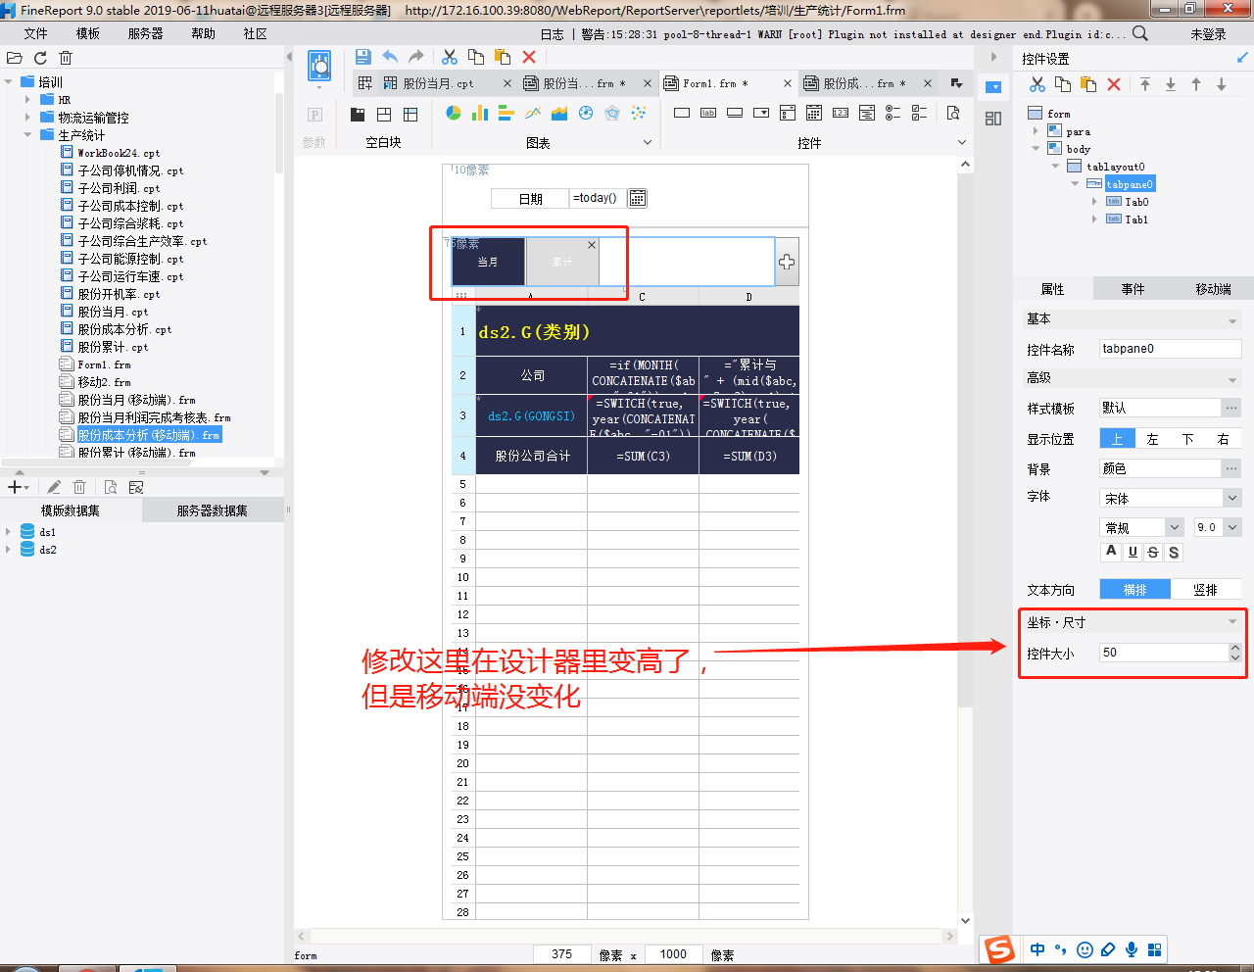Screen dimensions: 1254x972
Task: Click the 控件名称 text field
Action: pos(1171,348)
